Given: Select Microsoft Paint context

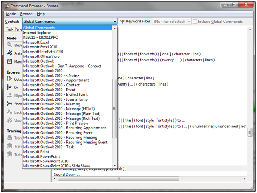Looking at the screenshot, I should click(67, 151).
